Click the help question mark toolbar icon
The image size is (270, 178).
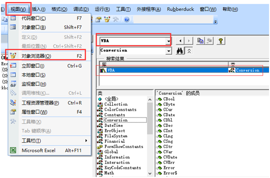tap(127, 20)
